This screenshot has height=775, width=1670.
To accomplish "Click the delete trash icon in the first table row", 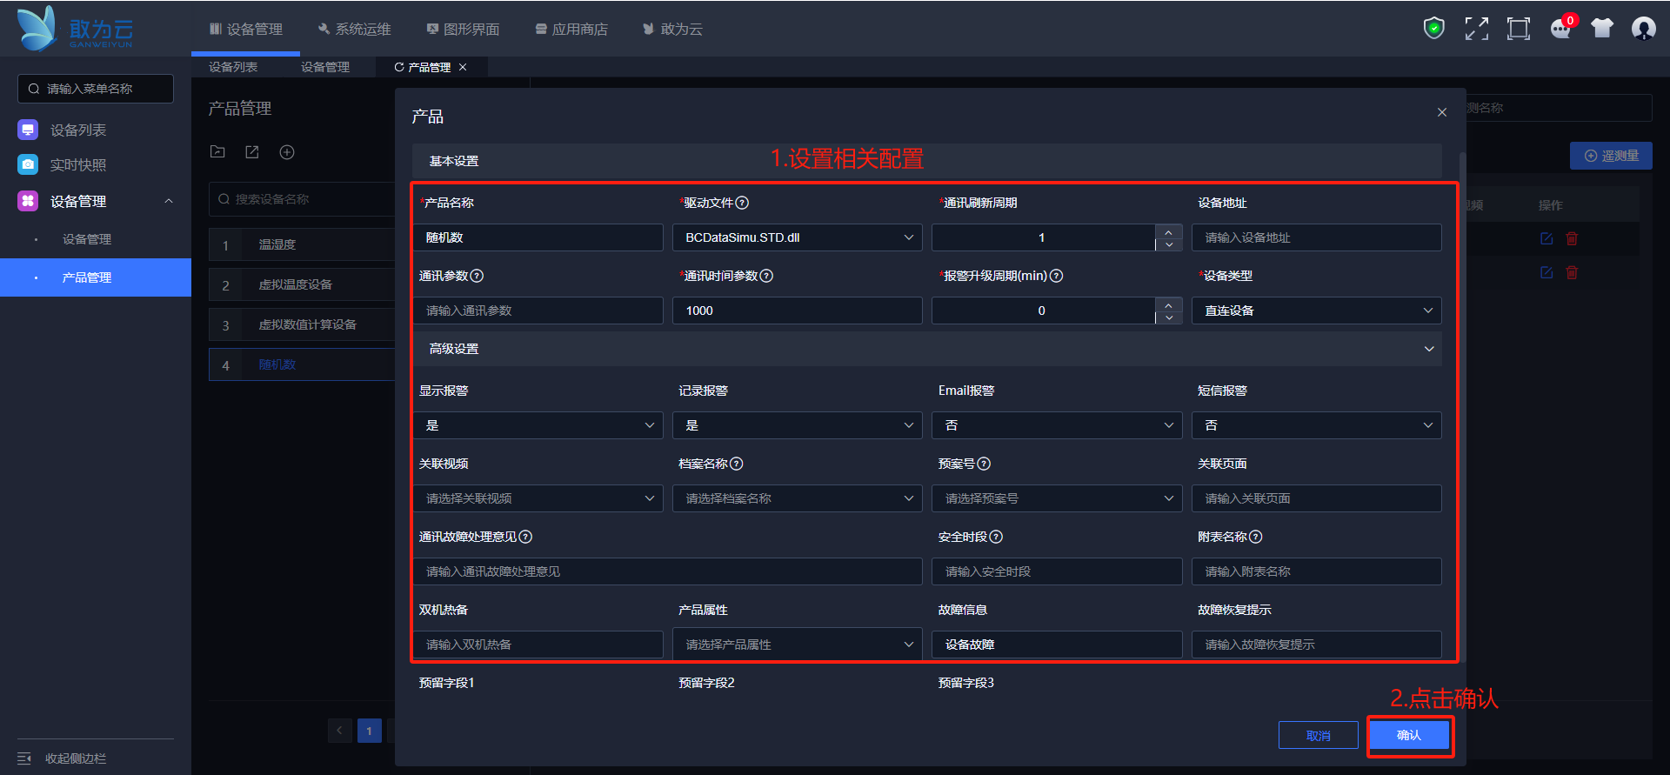I will click(1572, 238).
